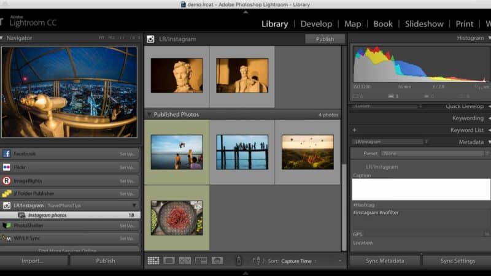
Task: Switch to Loupe view in toolbar
Action: [x=169, y=261]
